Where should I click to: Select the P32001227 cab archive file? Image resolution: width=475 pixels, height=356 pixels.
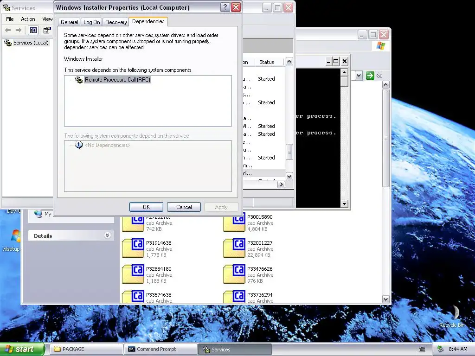tap(249, 248)
